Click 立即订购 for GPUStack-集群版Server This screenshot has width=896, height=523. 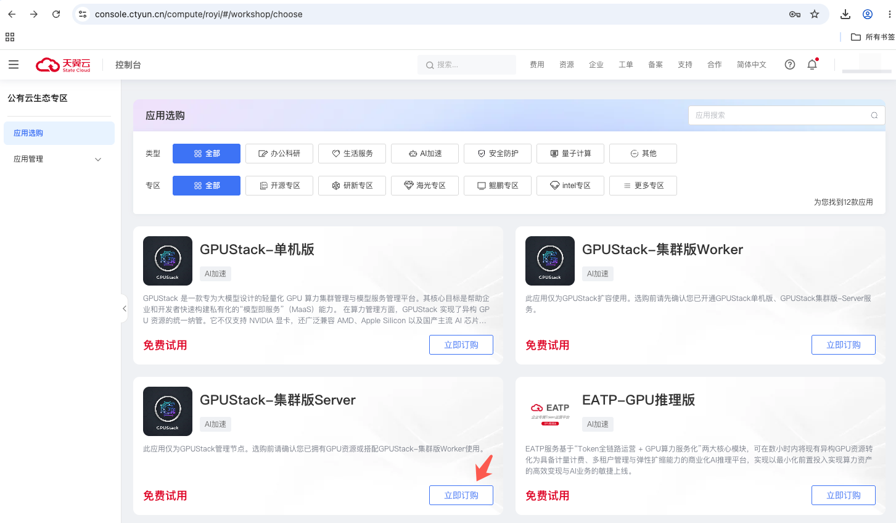461,495
